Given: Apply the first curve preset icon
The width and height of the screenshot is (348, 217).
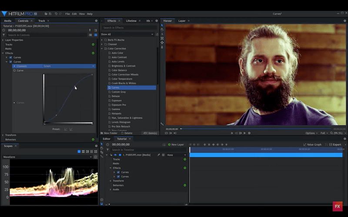Looking at the screenshot, I should [x=66, y=129].
